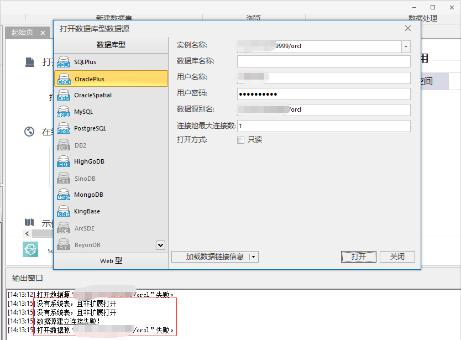The image size is (461, 340).
Task: Select the OracleSpatial list label
Action: (93, 95)
